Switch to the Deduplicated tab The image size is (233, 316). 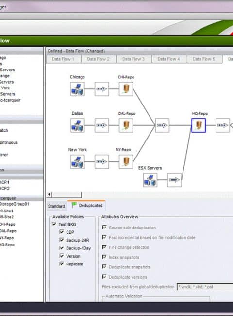pos(86,205)
